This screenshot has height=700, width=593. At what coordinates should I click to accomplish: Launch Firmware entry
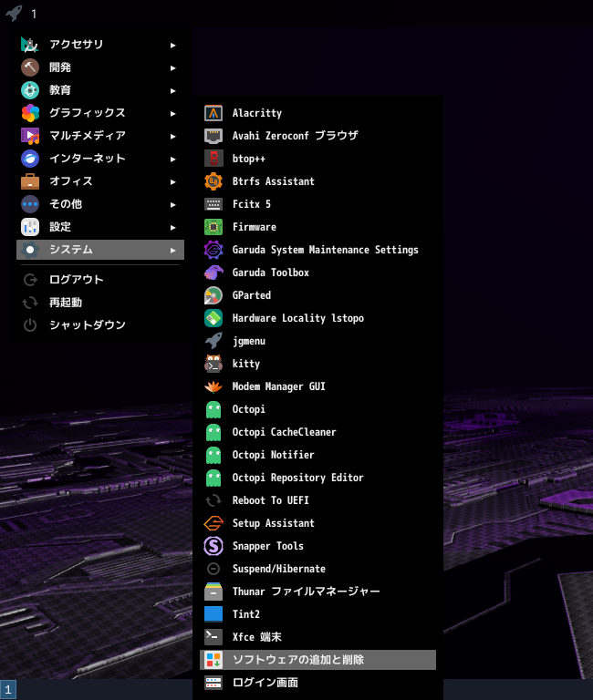tap(317, 227)
